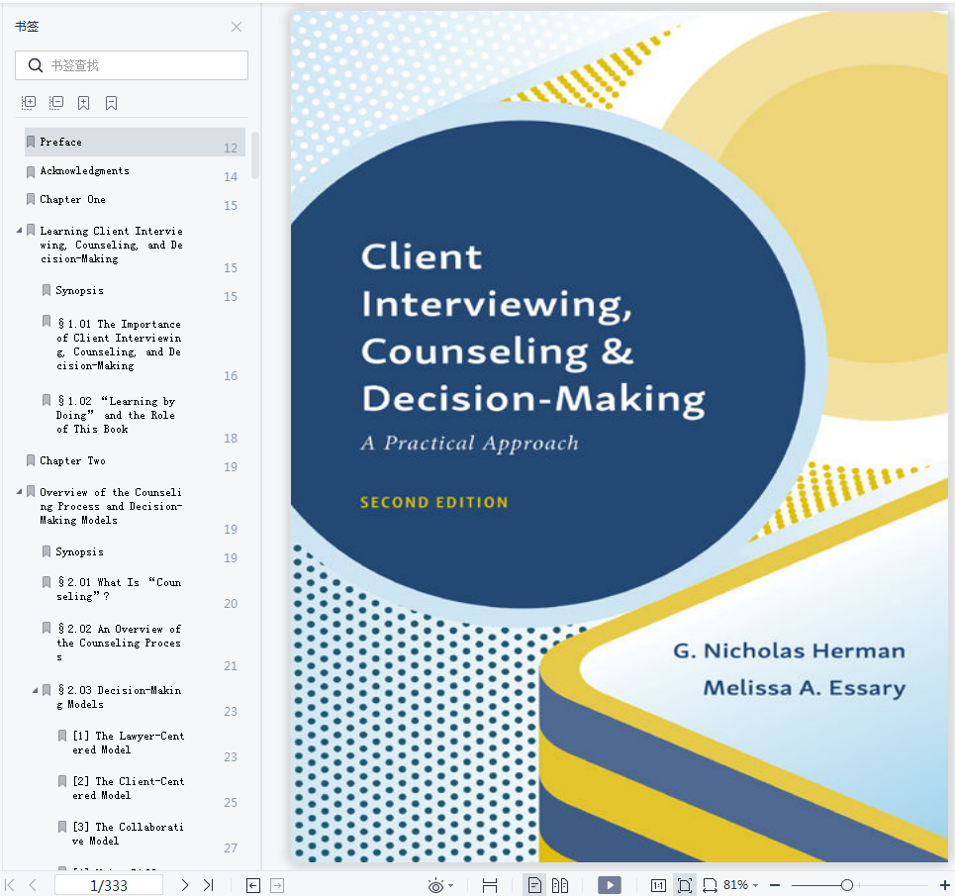
Task: Delete bookmark icon in panel toolbar
Action: [111, 102]
